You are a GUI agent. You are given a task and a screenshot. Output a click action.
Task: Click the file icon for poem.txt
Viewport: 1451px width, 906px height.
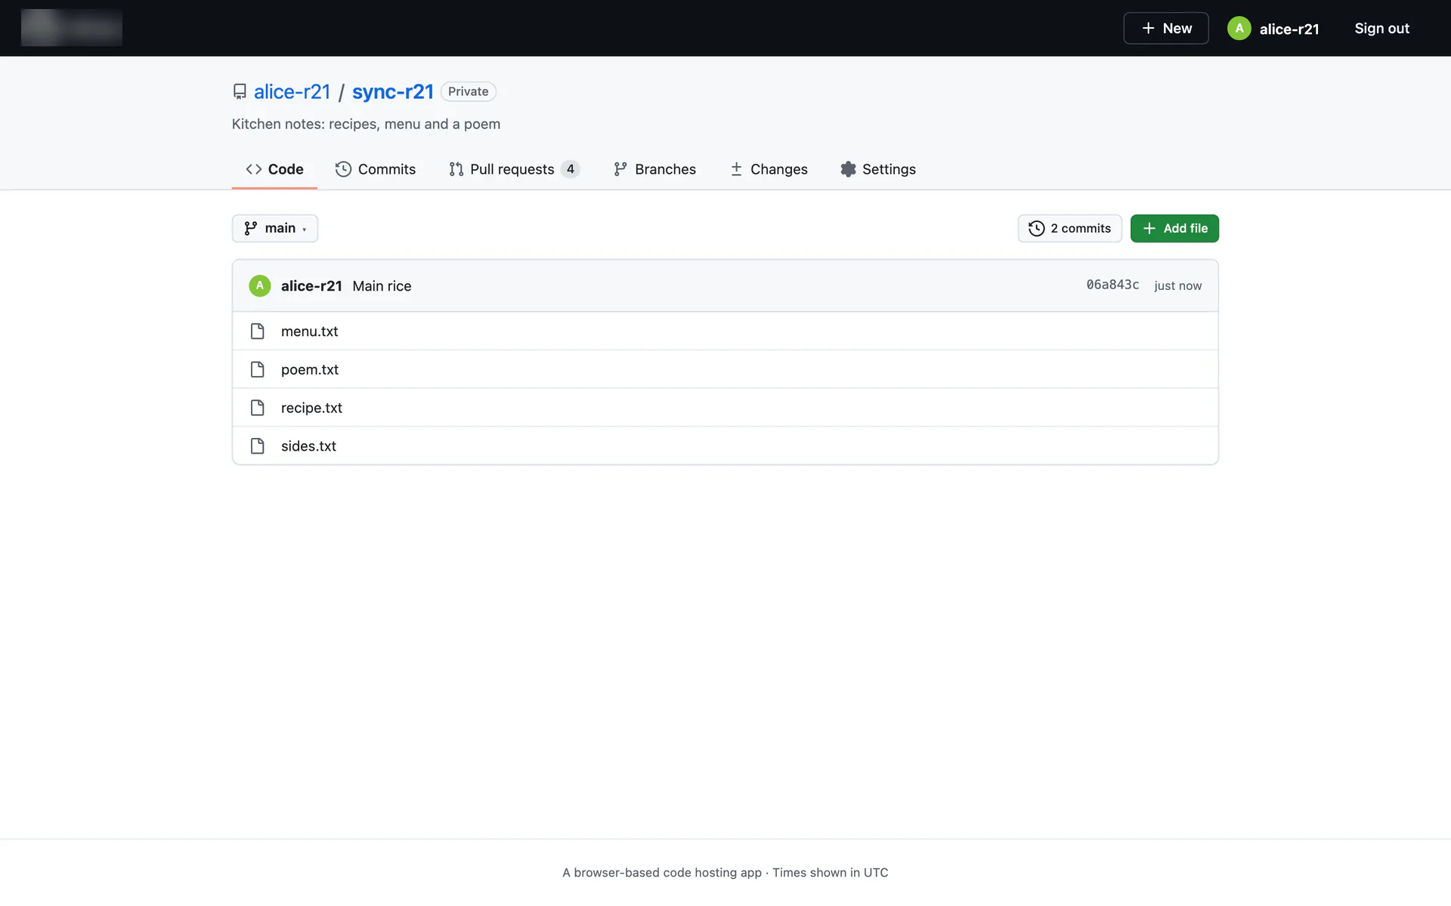(x=258, y=369)
